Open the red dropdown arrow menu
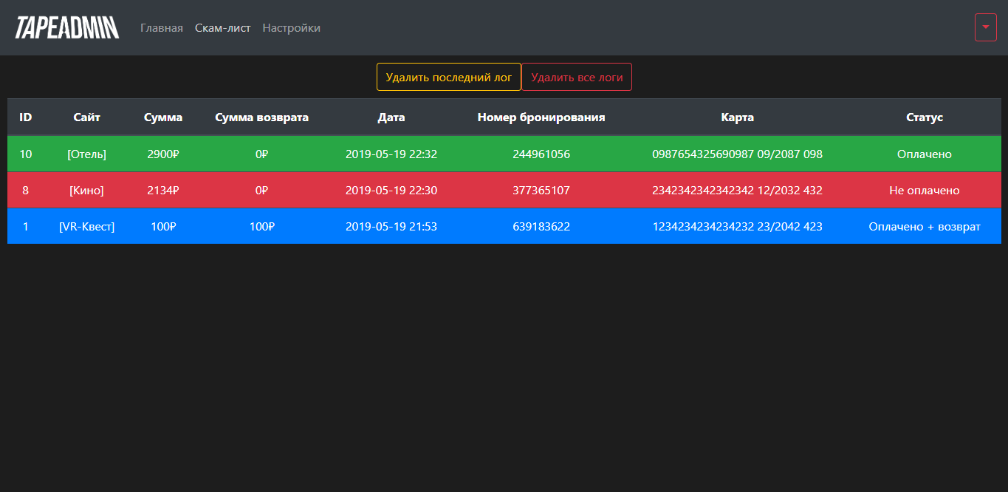Image resolution: width=1008 pixels, height=492 pixels. point(985,27)
